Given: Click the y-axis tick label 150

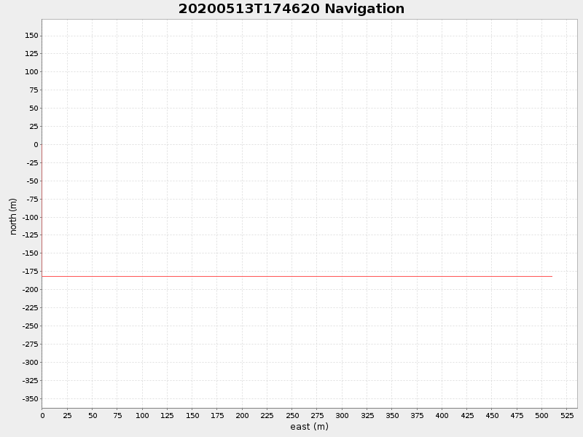Looking at the screenshot, I should [31, 36].
